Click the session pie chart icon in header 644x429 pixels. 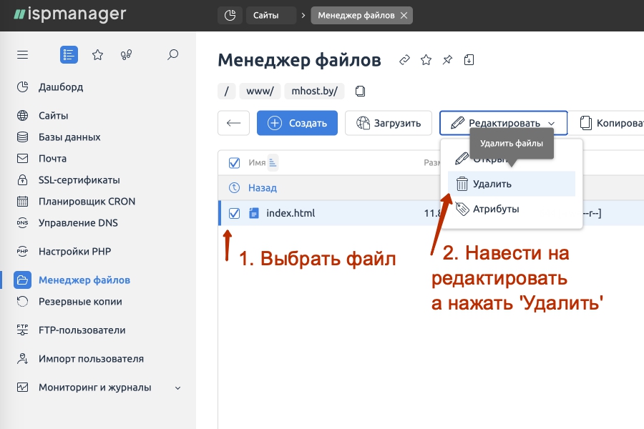click(230, 14)
